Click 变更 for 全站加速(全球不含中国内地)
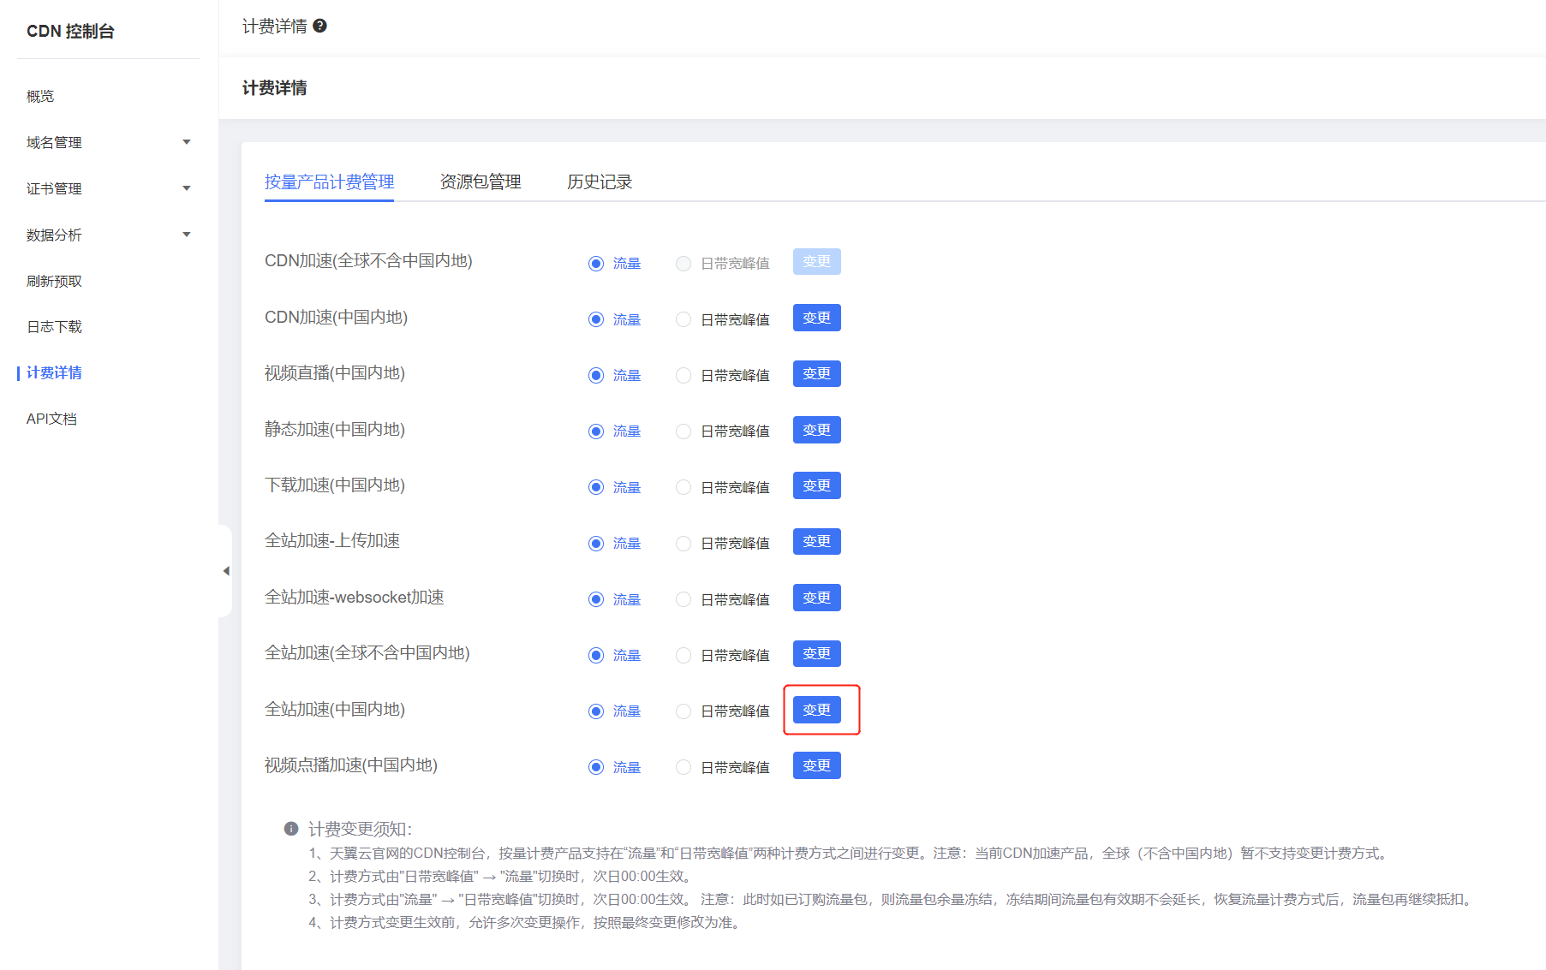 click(x=816, y=653)
